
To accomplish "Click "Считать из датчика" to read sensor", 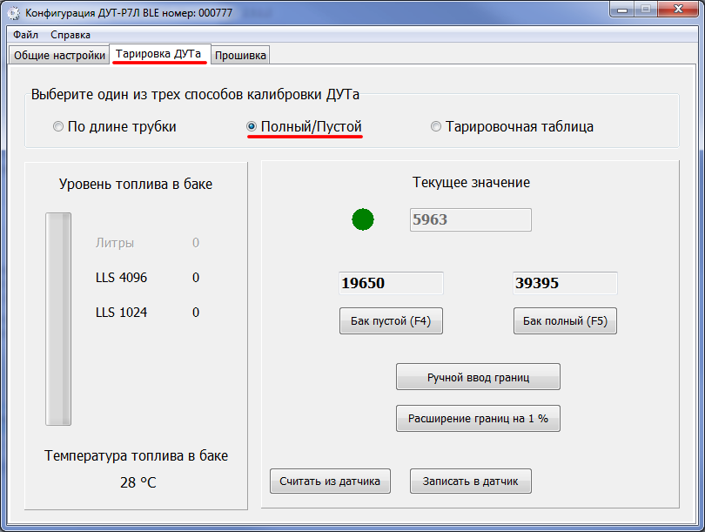I will click(330, 481).
